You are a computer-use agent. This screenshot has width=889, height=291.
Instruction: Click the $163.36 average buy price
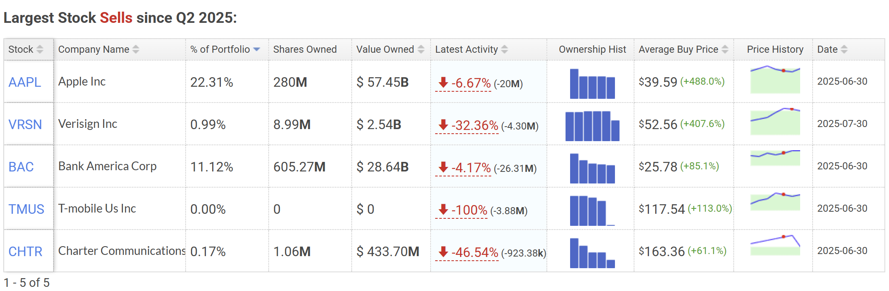pyautogui.click(x=661, y=252)
